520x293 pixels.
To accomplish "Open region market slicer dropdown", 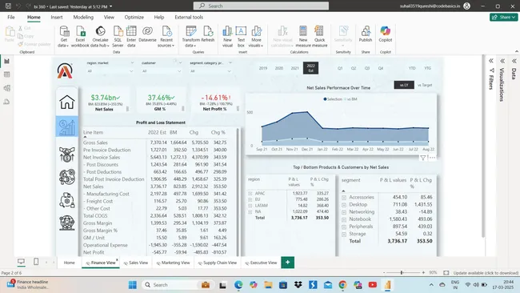I will click(x=131, y=71).
